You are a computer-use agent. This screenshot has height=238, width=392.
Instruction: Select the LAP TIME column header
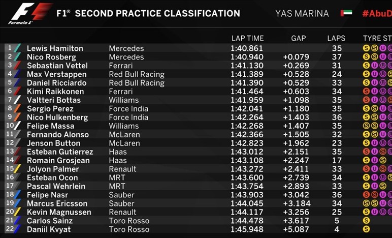pos(247,38)
